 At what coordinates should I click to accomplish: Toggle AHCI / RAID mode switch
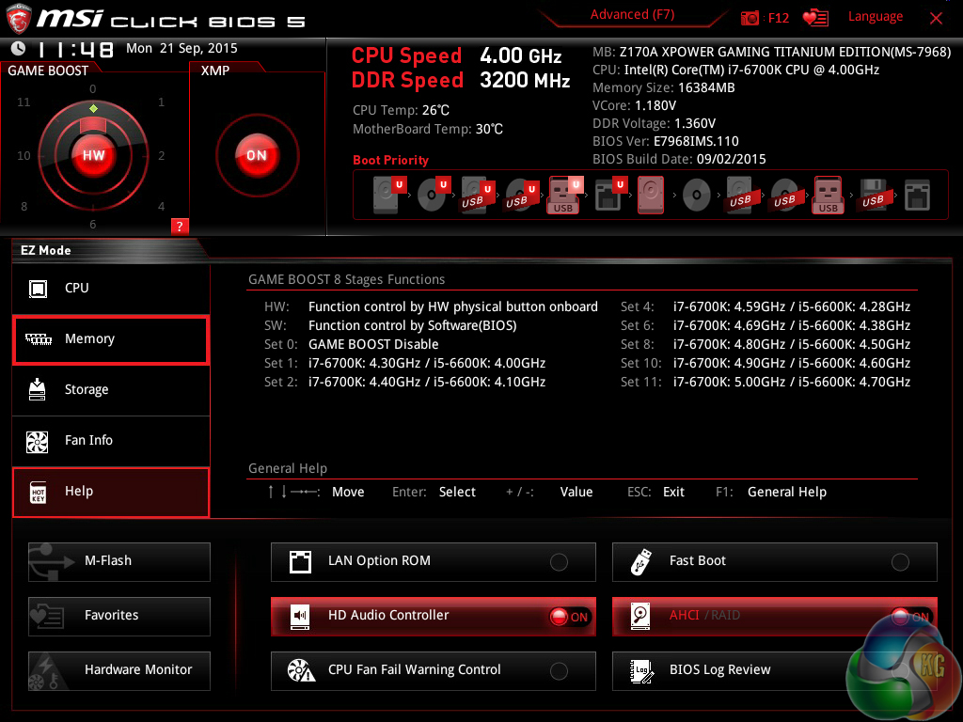click(775, 616)
